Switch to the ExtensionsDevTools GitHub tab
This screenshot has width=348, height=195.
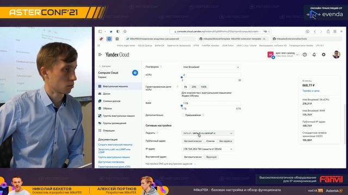306,39
